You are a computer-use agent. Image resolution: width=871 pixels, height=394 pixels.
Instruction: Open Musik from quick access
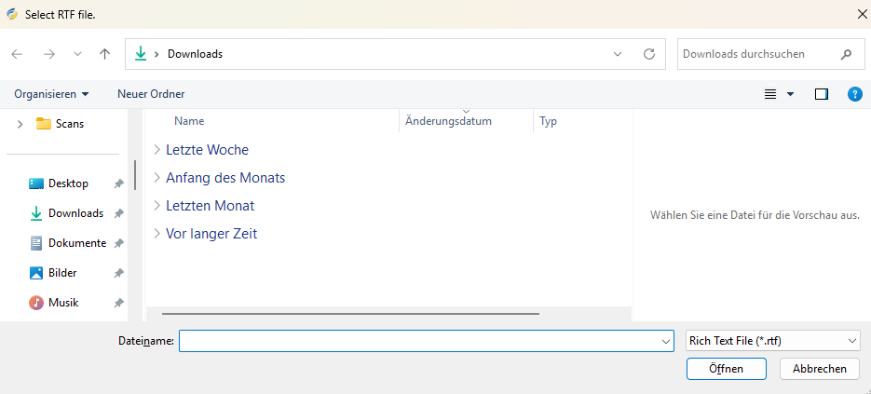tap(63, 303)
